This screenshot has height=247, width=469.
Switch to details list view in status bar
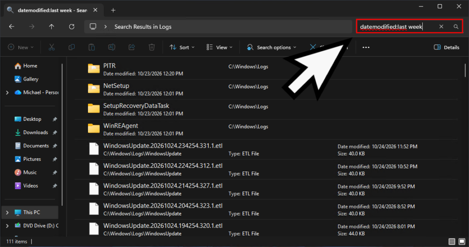(x=452, y=242)
